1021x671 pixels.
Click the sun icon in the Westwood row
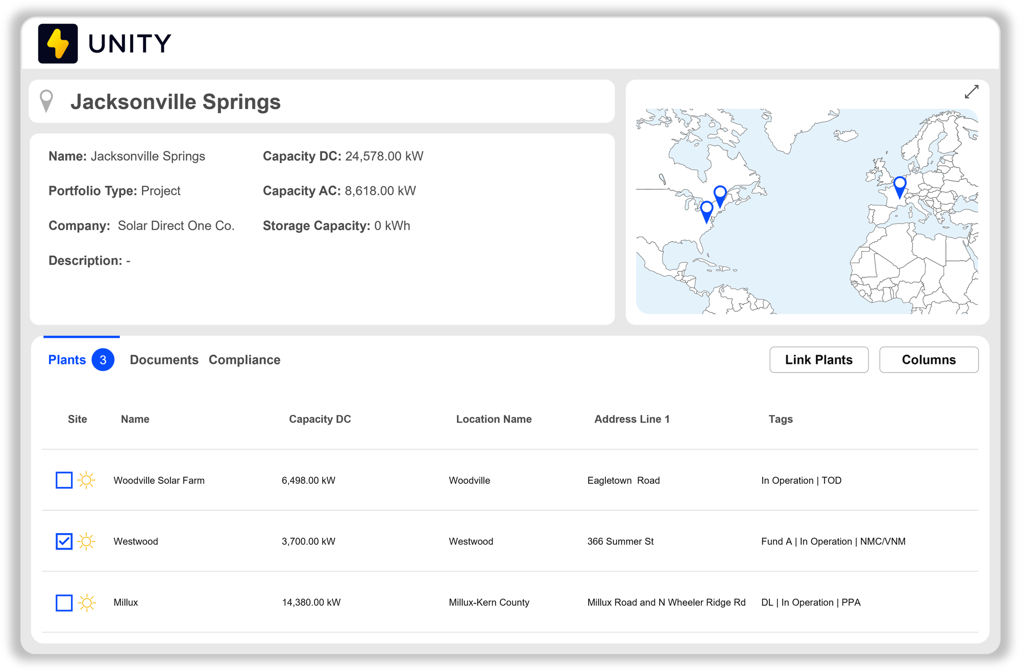coord(86,541)
